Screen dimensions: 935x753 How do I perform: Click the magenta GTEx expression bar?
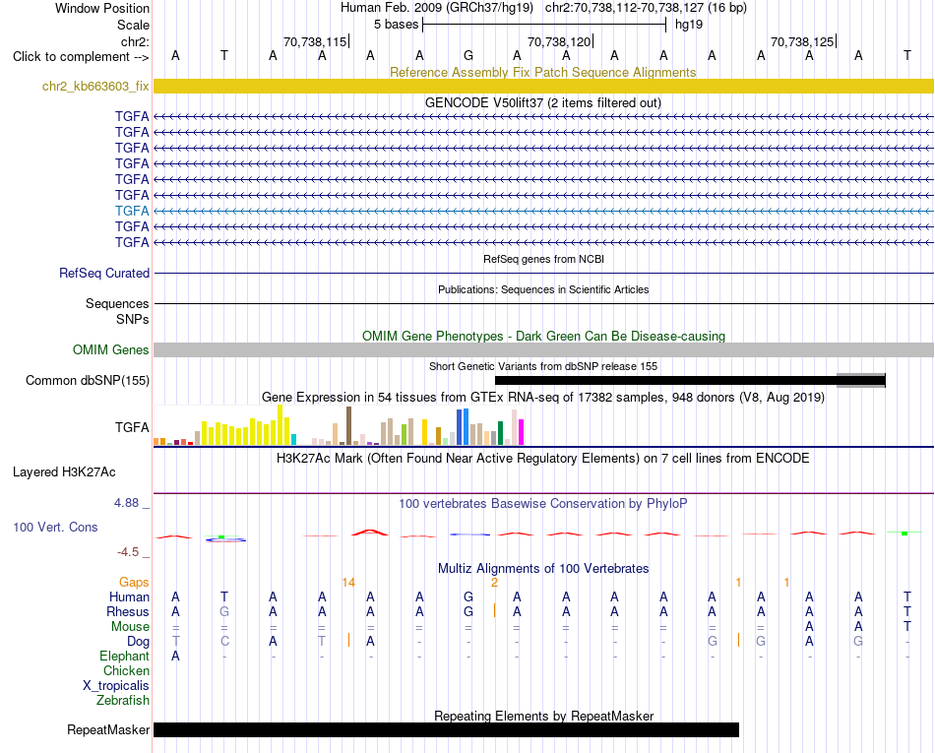pyautogui.click(x=522, y=432)
